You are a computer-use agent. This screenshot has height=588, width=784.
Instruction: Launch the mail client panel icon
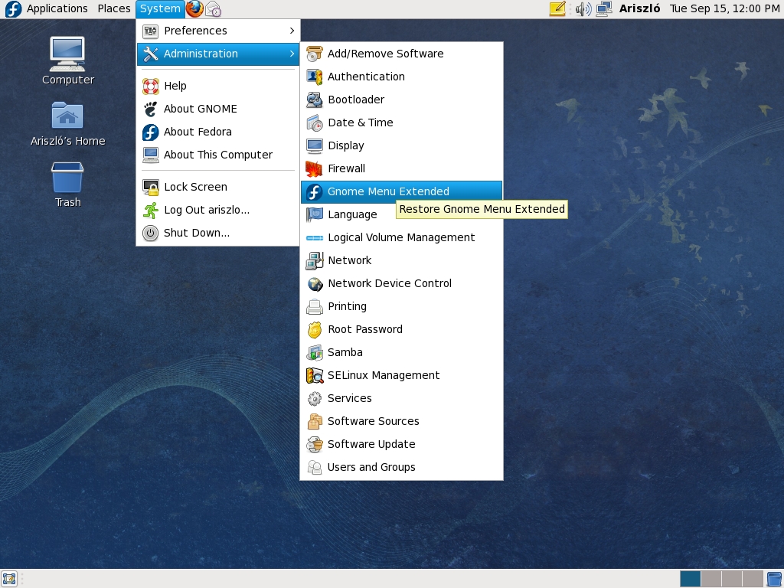tap(214, 9)
